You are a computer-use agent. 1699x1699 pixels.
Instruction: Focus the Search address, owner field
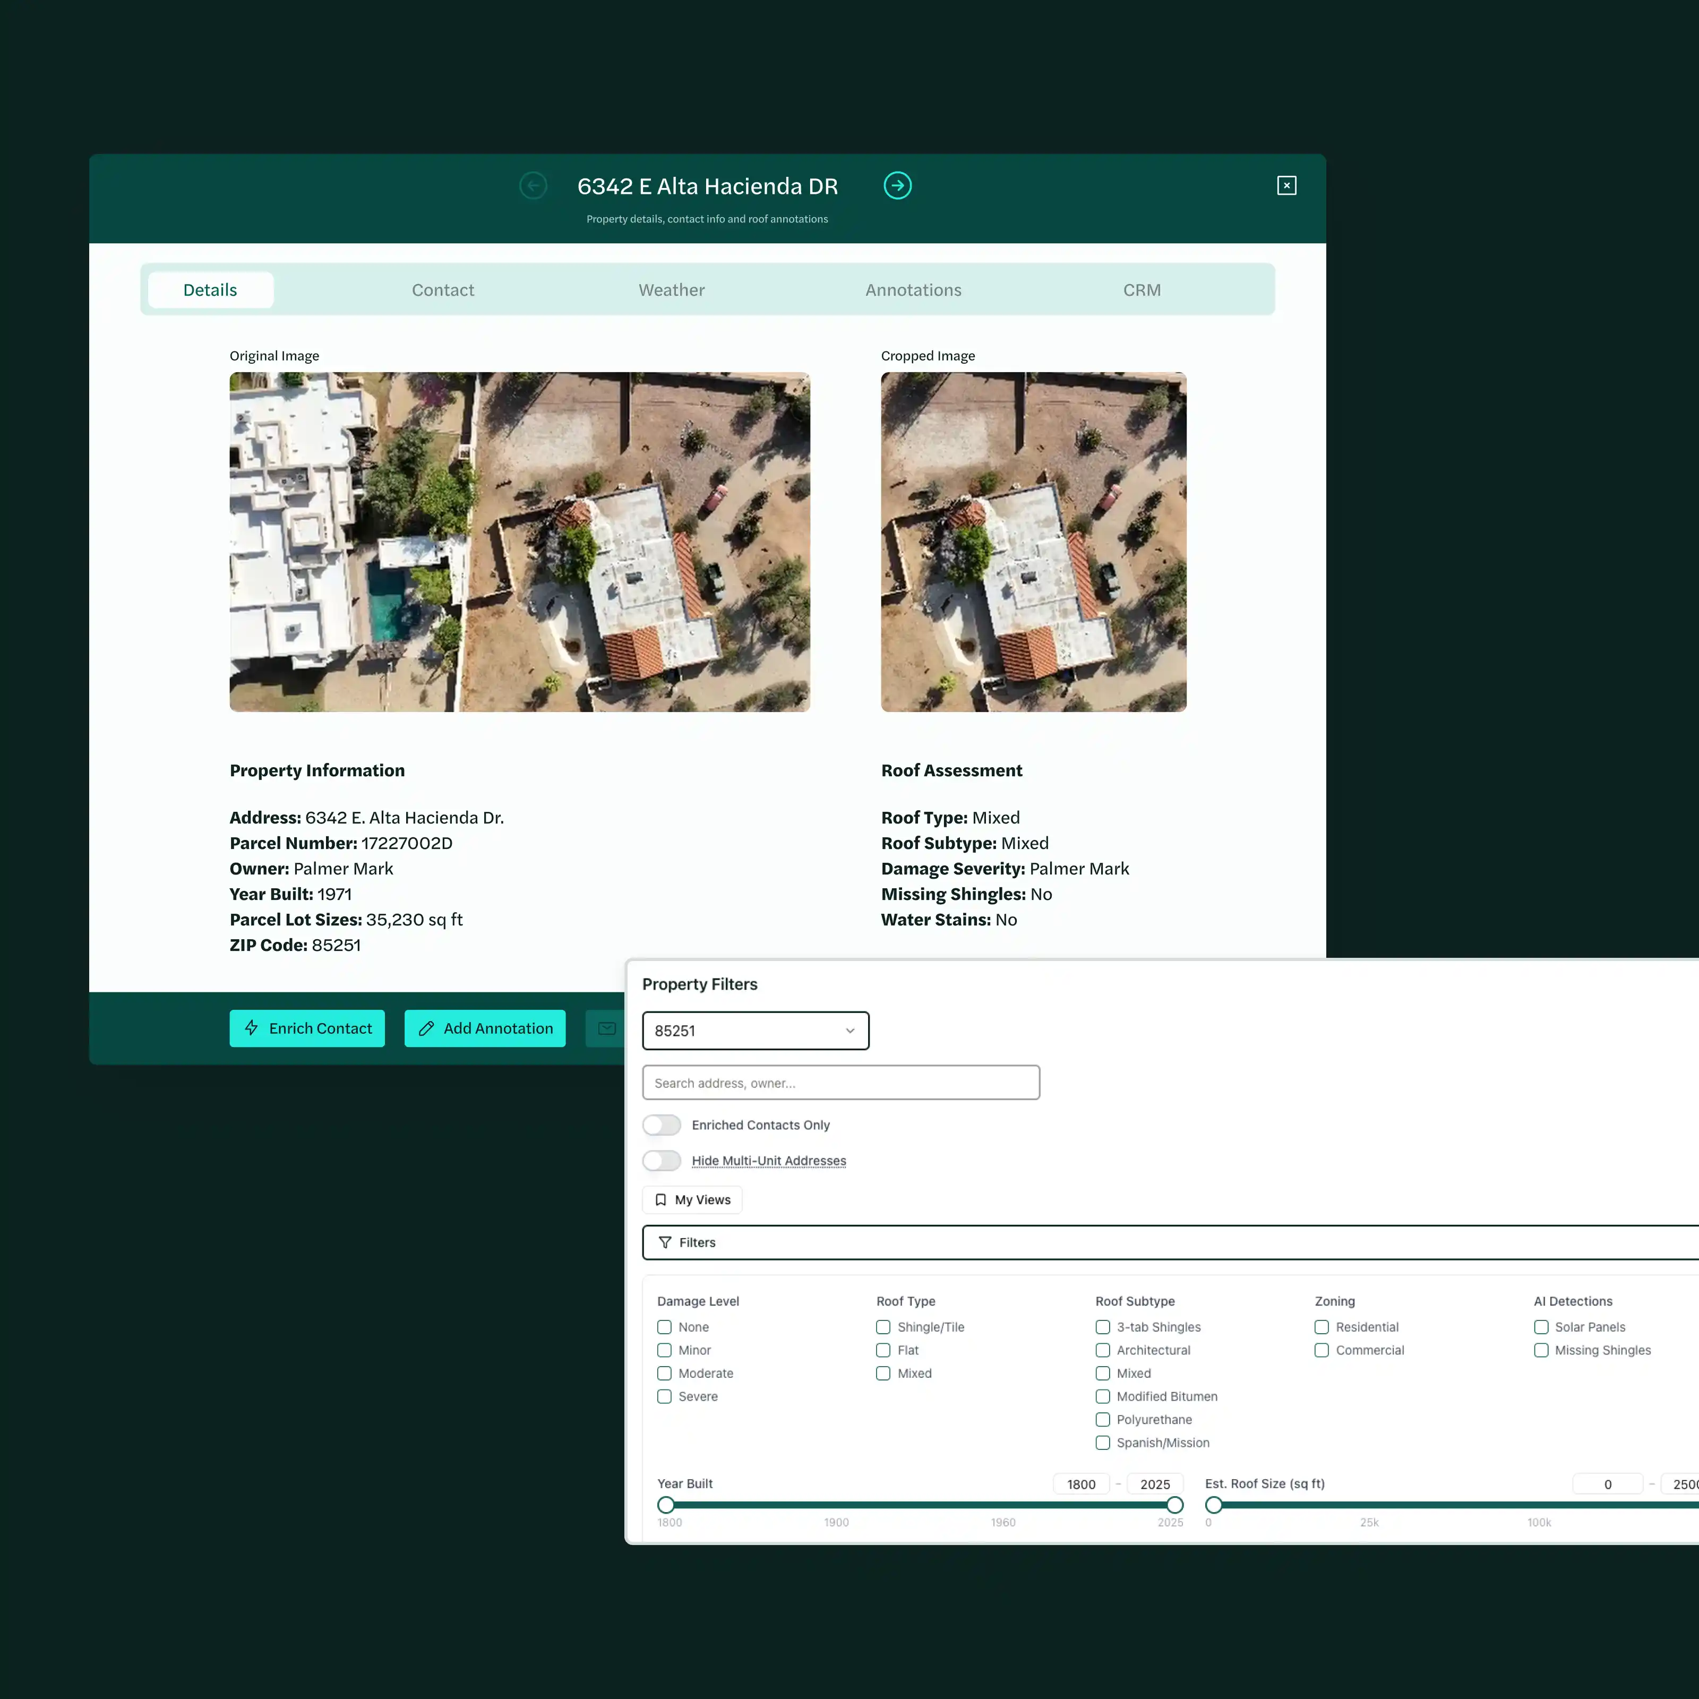pos(840,1083)
